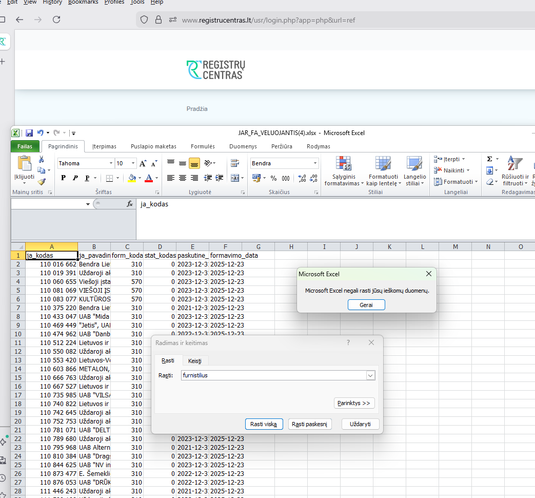The width and height of the screenshot is (535, 498).
Task: Click the increase font size icon
Action: click(144, 163)
